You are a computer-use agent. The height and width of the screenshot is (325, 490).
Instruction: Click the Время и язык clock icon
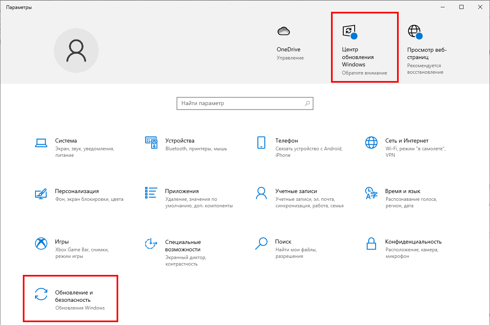click(371, 193)
